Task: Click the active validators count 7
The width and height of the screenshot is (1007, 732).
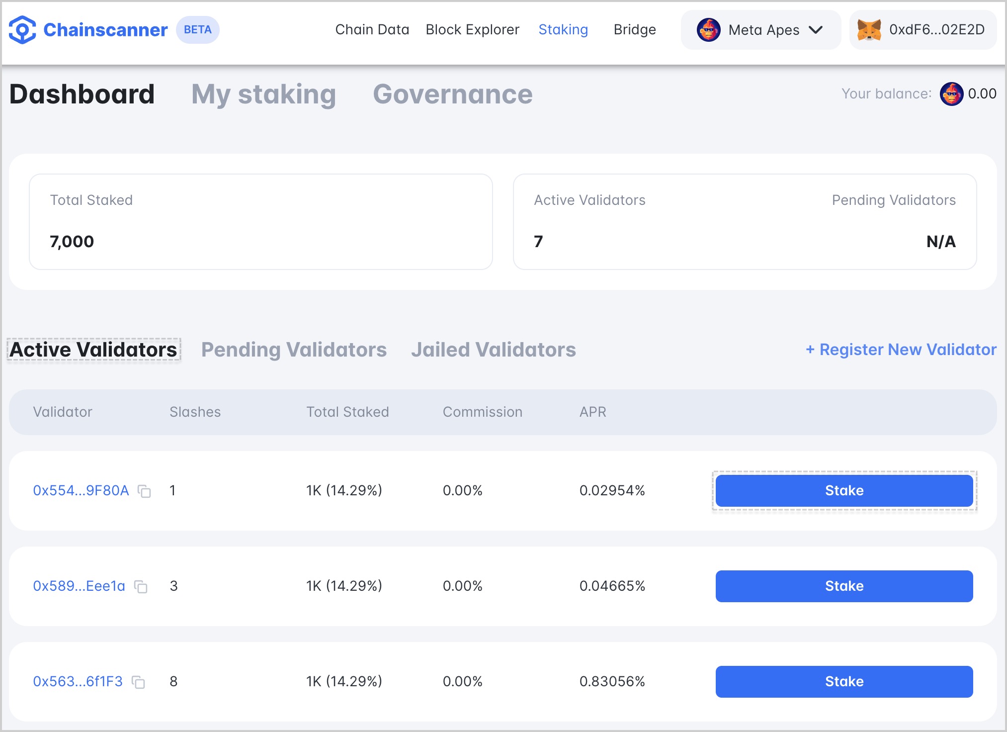Action: coord(538,242)
